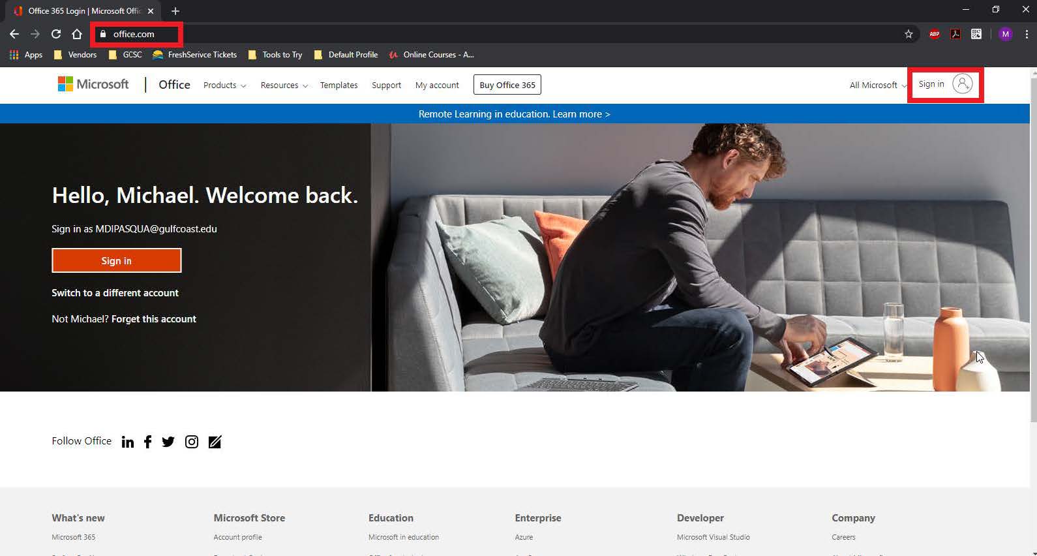Open Account profile footer link

(237, 537)
